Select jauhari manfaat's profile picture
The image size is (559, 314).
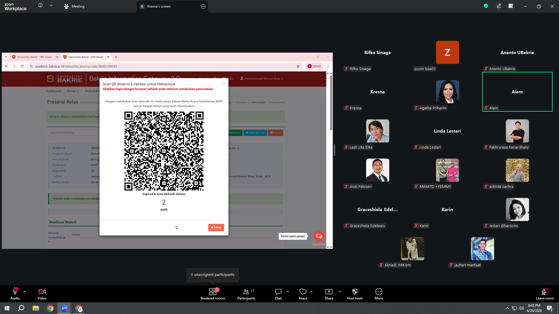pyautogui.click(x=482, y=249)
